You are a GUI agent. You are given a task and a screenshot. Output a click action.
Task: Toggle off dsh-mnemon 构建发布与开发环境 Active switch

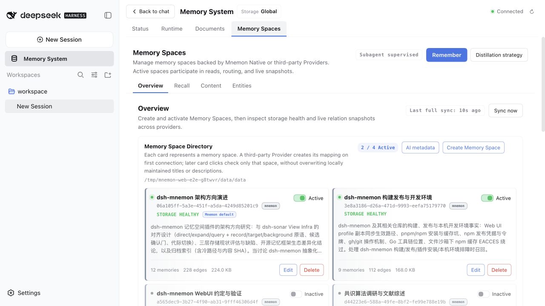point(487,198)
